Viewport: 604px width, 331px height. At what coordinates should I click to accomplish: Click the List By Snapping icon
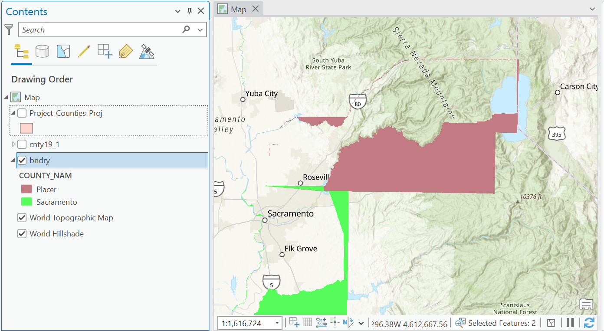pos(105,51)
